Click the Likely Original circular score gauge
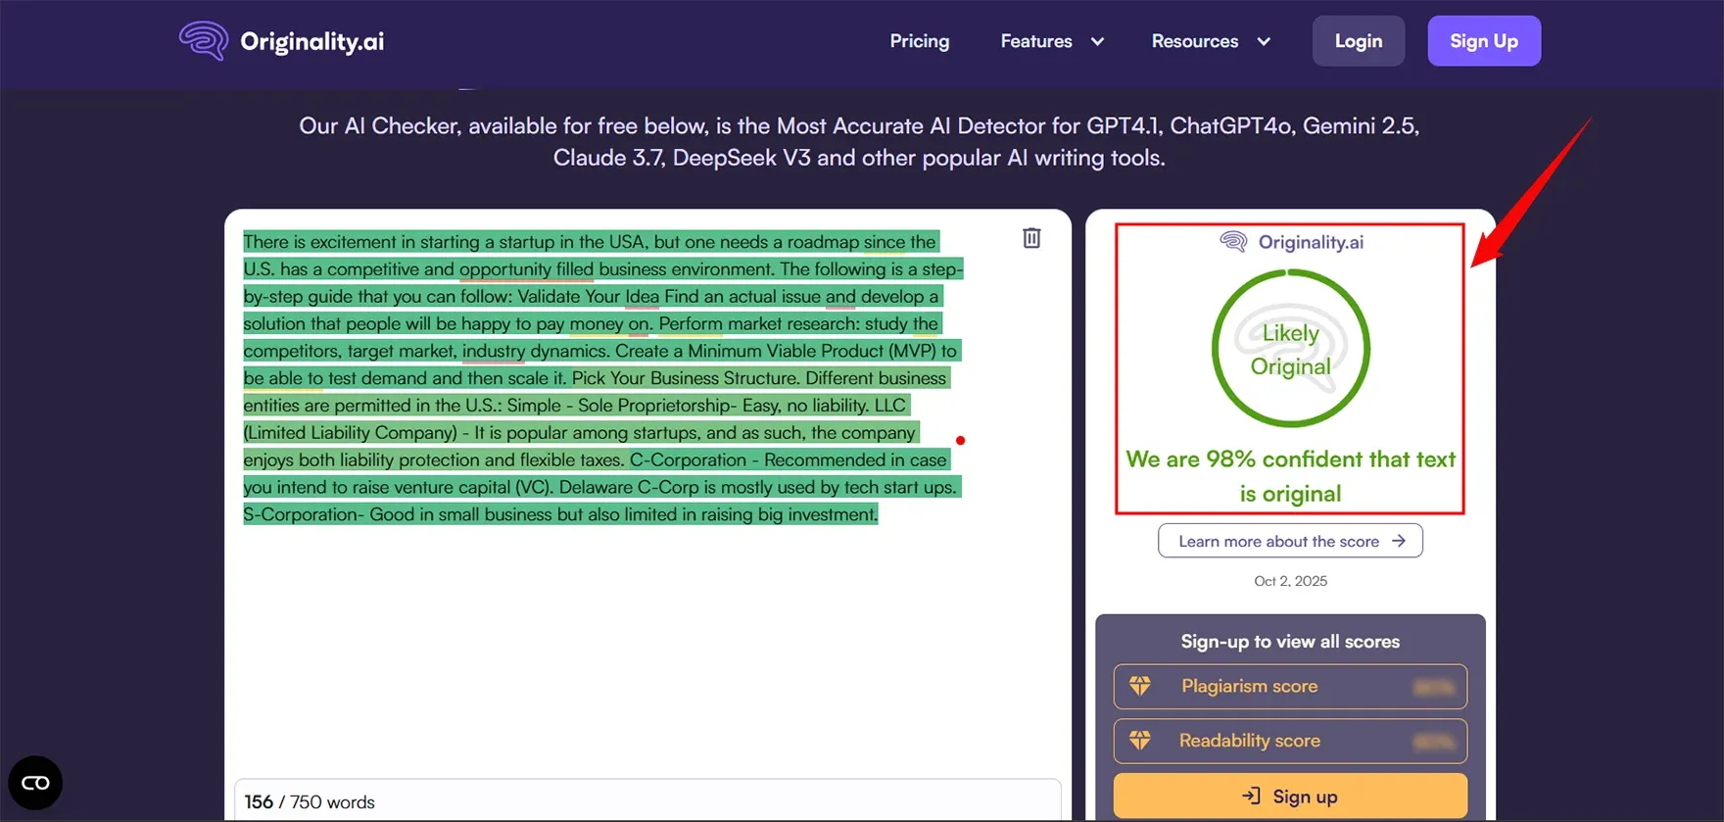 click(x=1290, y=349)
